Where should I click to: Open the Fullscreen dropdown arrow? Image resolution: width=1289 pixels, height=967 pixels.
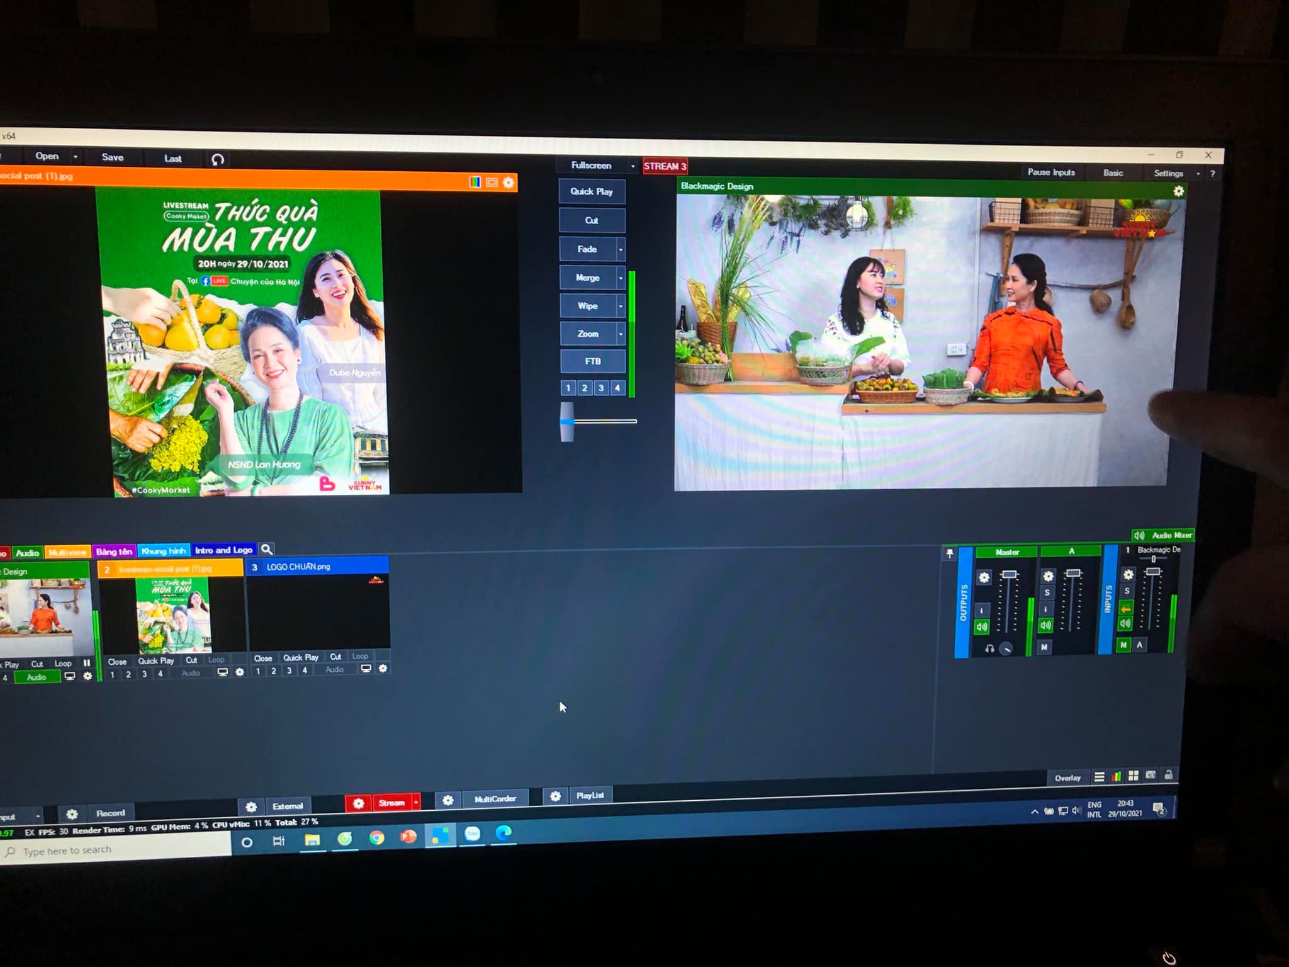[633, 166]
